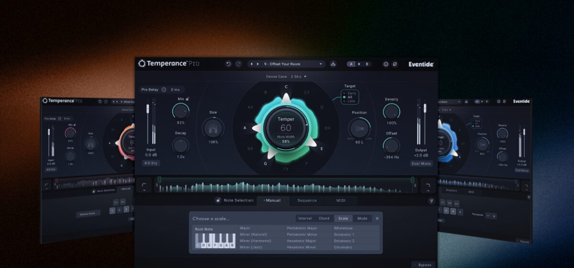Click the Eventide logo
574x268 pixels.
tap(421, 64)
